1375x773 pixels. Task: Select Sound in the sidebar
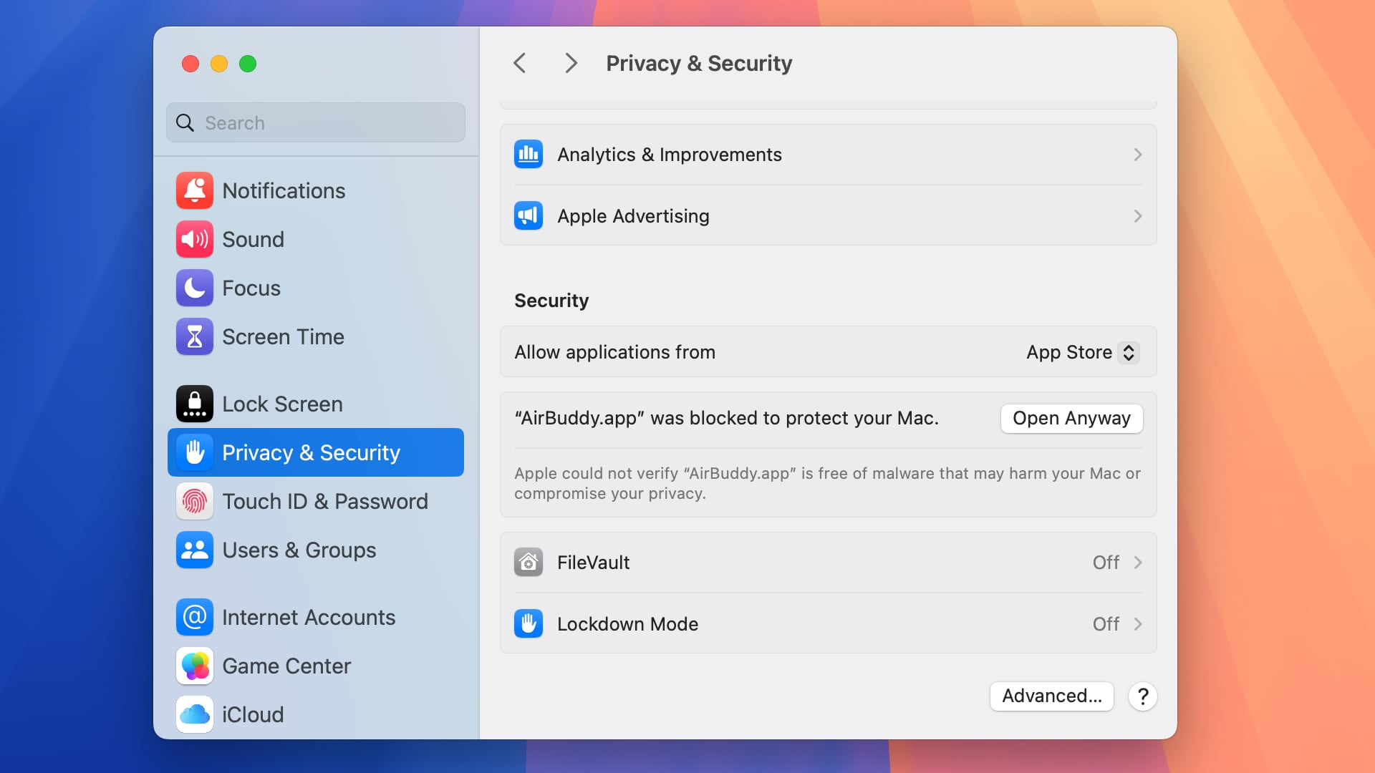(x=316, y=239)
